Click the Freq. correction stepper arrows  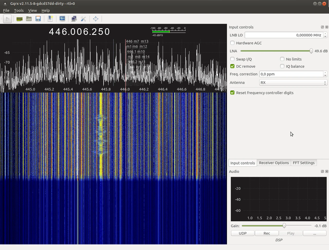coord(325,74)
